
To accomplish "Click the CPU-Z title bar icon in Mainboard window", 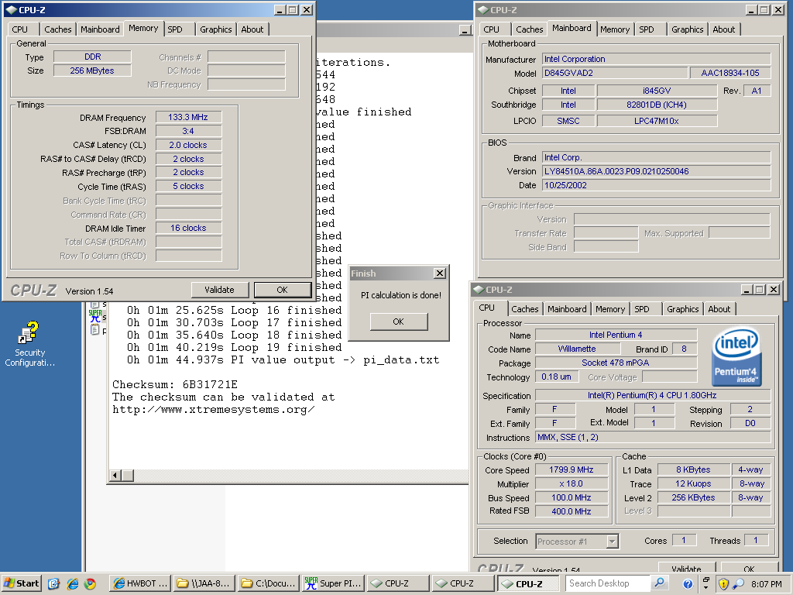I will click(x=483, y=9).
